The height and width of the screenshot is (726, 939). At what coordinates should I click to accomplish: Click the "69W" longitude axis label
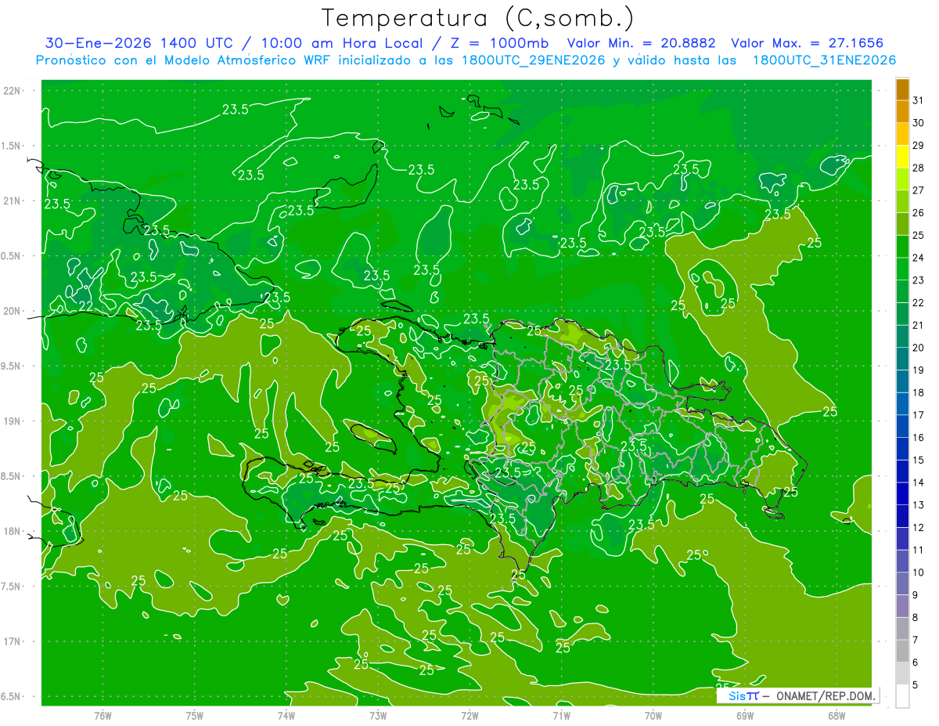(745, 716)
